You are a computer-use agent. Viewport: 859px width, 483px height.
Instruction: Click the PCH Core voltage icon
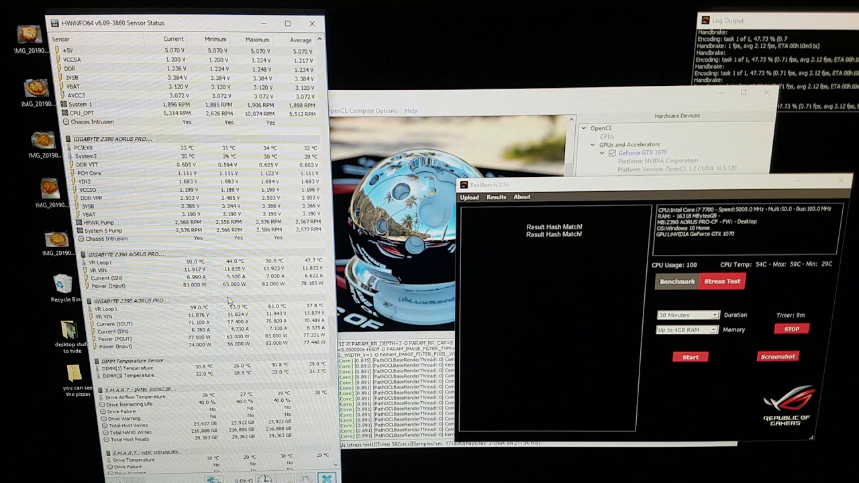click(72, 173)
